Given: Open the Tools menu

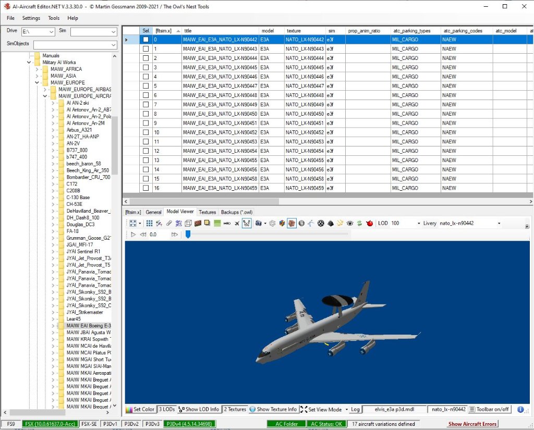Looking at the screenshot, I should pos(54,18).
